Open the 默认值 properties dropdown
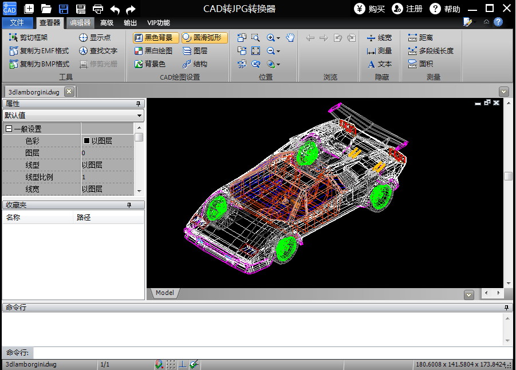 point(139,115)
